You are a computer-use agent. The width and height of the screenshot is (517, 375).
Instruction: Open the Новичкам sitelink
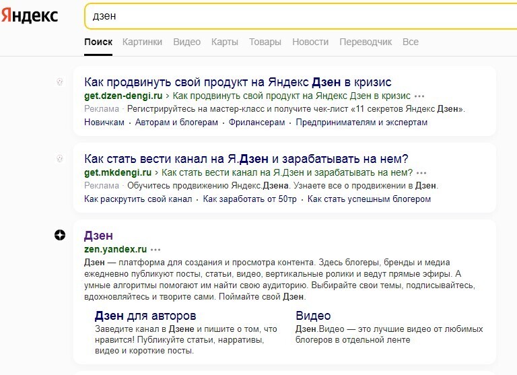point(104,123)
